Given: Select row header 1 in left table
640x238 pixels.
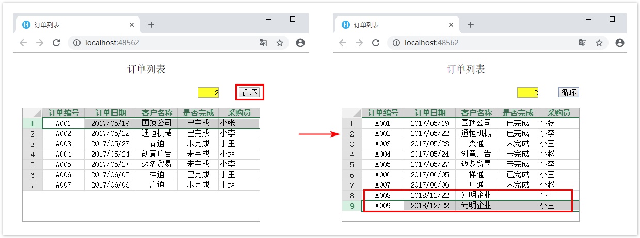Looking at the screenshot, I should [x=33, y=123].
